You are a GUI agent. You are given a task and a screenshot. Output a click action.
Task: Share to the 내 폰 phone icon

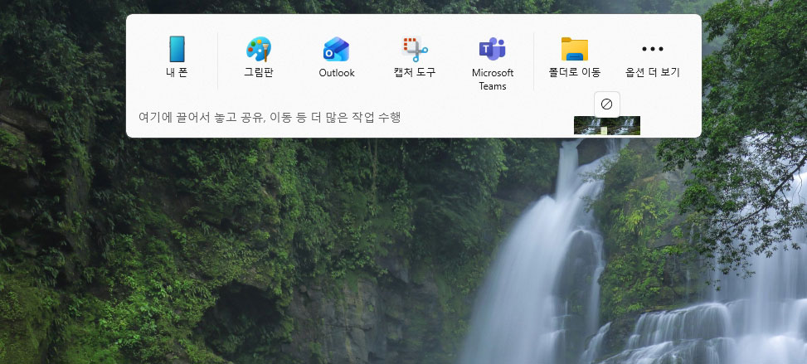[x=177, y=50]
